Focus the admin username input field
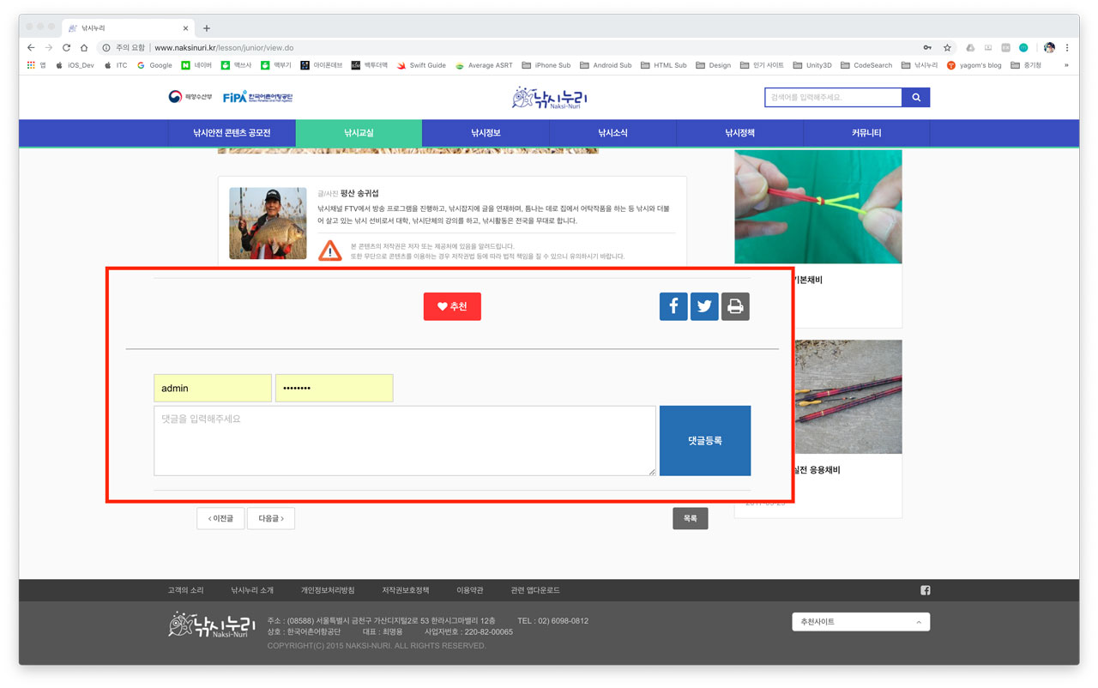Screen dimensions: 1098x688 [212, 388]
